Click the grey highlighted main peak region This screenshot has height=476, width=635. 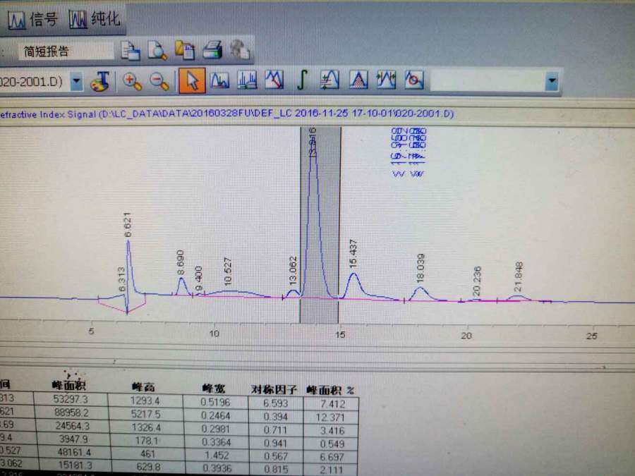(x=320, y=225)
